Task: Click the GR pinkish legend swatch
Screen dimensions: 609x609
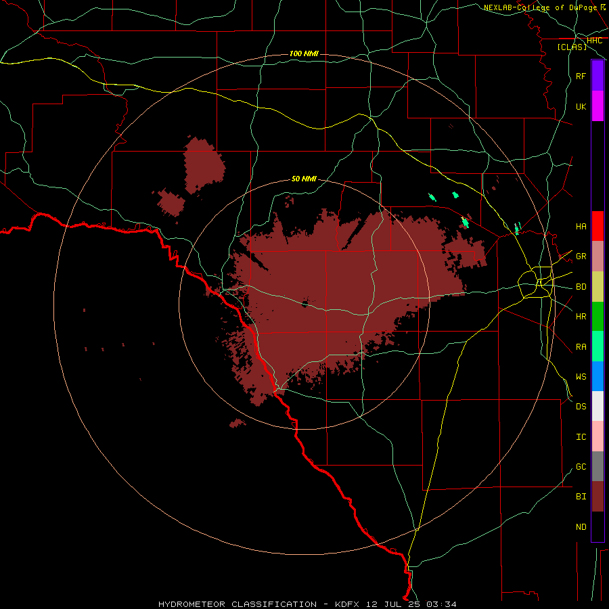Action: tap(597, 256)
